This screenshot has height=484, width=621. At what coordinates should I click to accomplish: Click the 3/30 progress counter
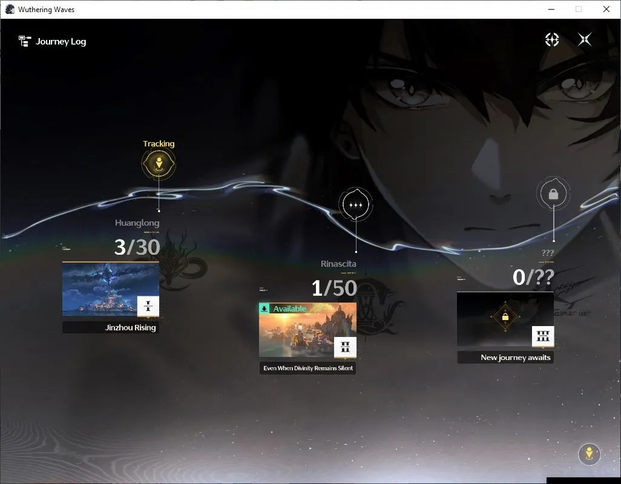[x=137, y=247]
